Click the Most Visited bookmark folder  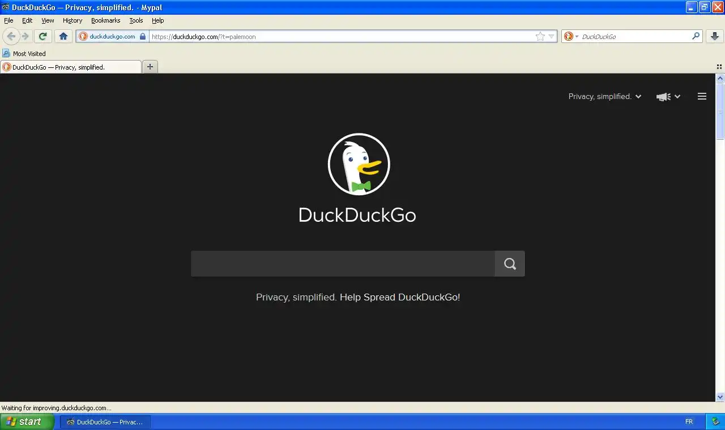(x=24, y=53)
